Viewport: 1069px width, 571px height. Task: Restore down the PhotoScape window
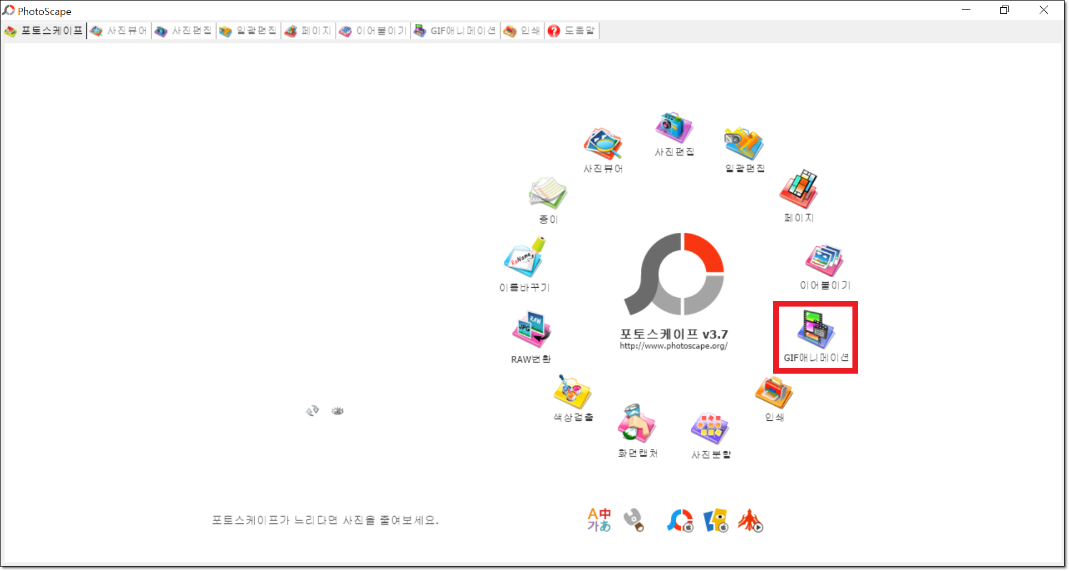tap(1005, 10)
